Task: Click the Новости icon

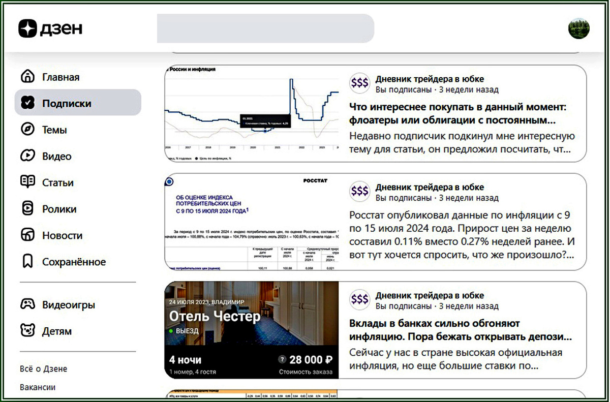Action: coord(27,235)
